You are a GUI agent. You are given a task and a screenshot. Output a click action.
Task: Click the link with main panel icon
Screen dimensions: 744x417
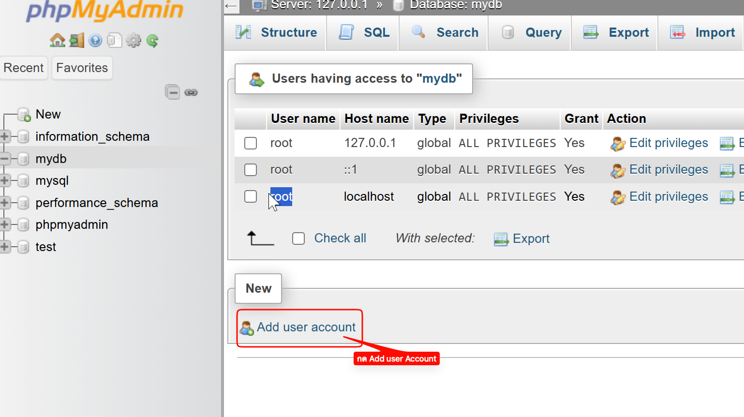click(x=191, y=92)
